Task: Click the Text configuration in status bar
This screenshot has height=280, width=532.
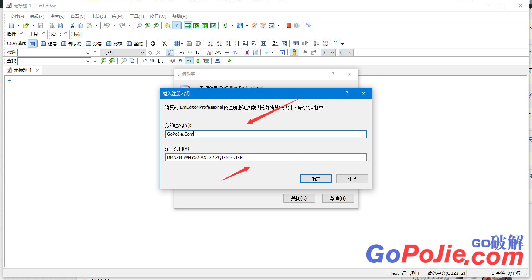Action: pos(394,273)
